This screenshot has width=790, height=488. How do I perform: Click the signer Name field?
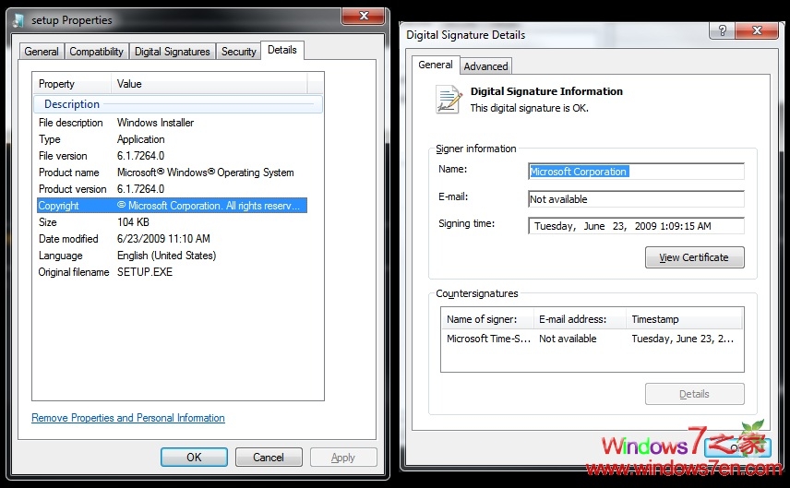(636, 172)
